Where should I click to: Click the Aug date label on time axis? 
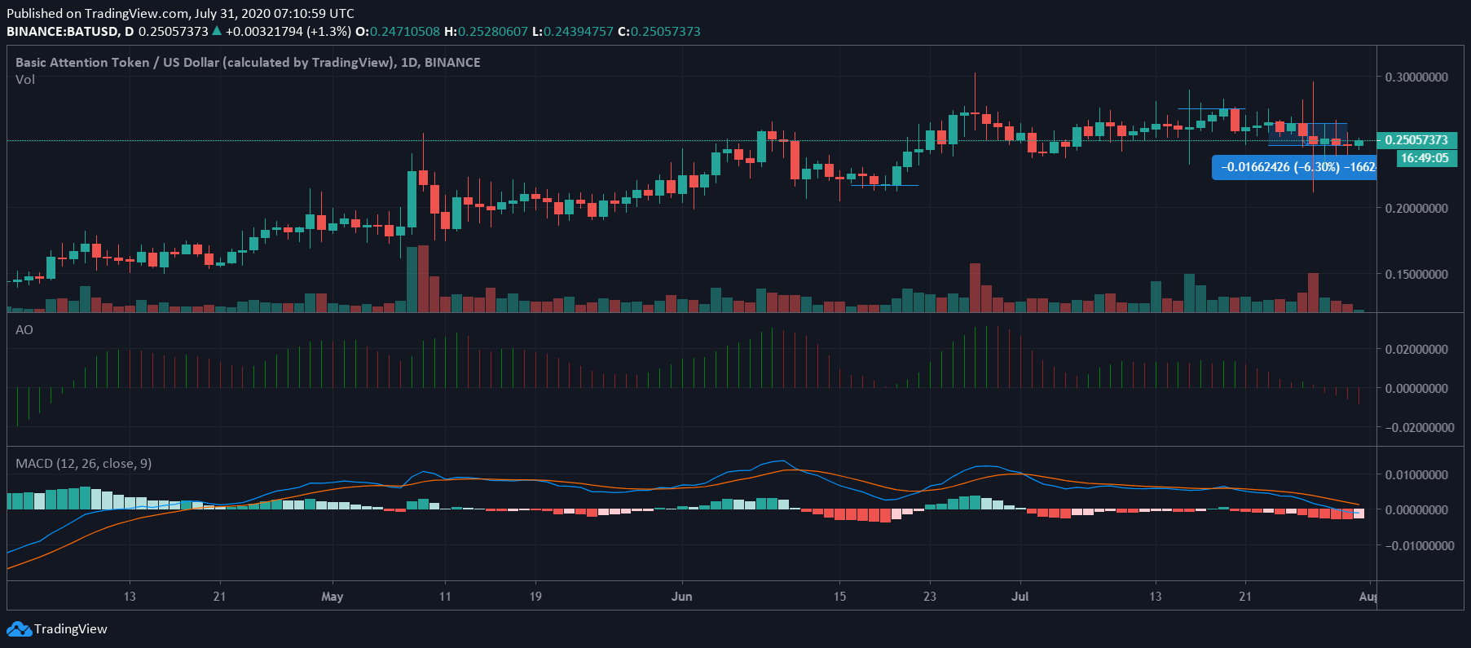pyautogui.click(x=1368, y=597)
